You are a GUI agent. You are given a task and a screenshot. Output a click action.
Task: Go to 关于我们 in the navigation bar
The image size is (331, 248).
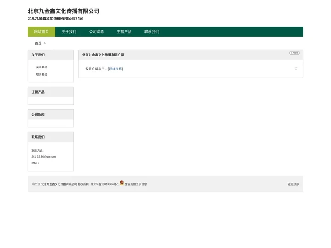tap(69, 32)
